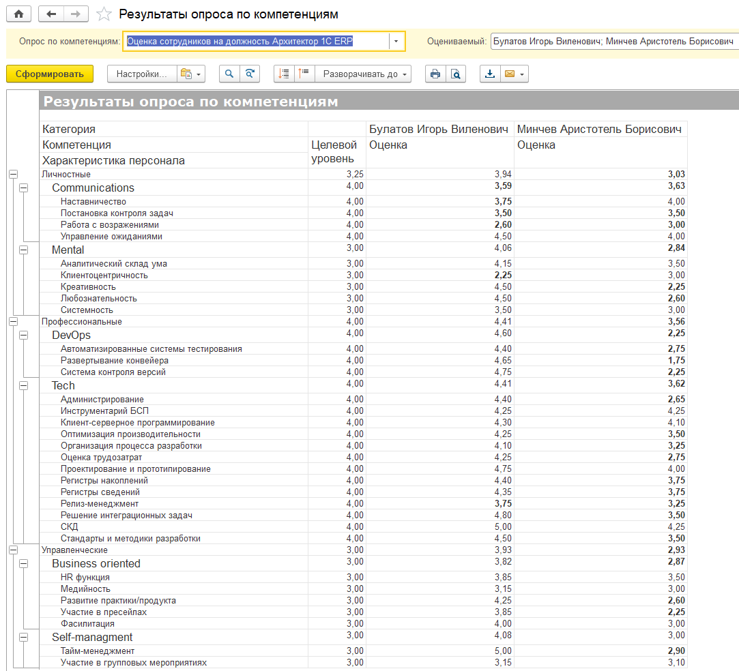Open report variants dropdown beside Настройки

[190, 74]
